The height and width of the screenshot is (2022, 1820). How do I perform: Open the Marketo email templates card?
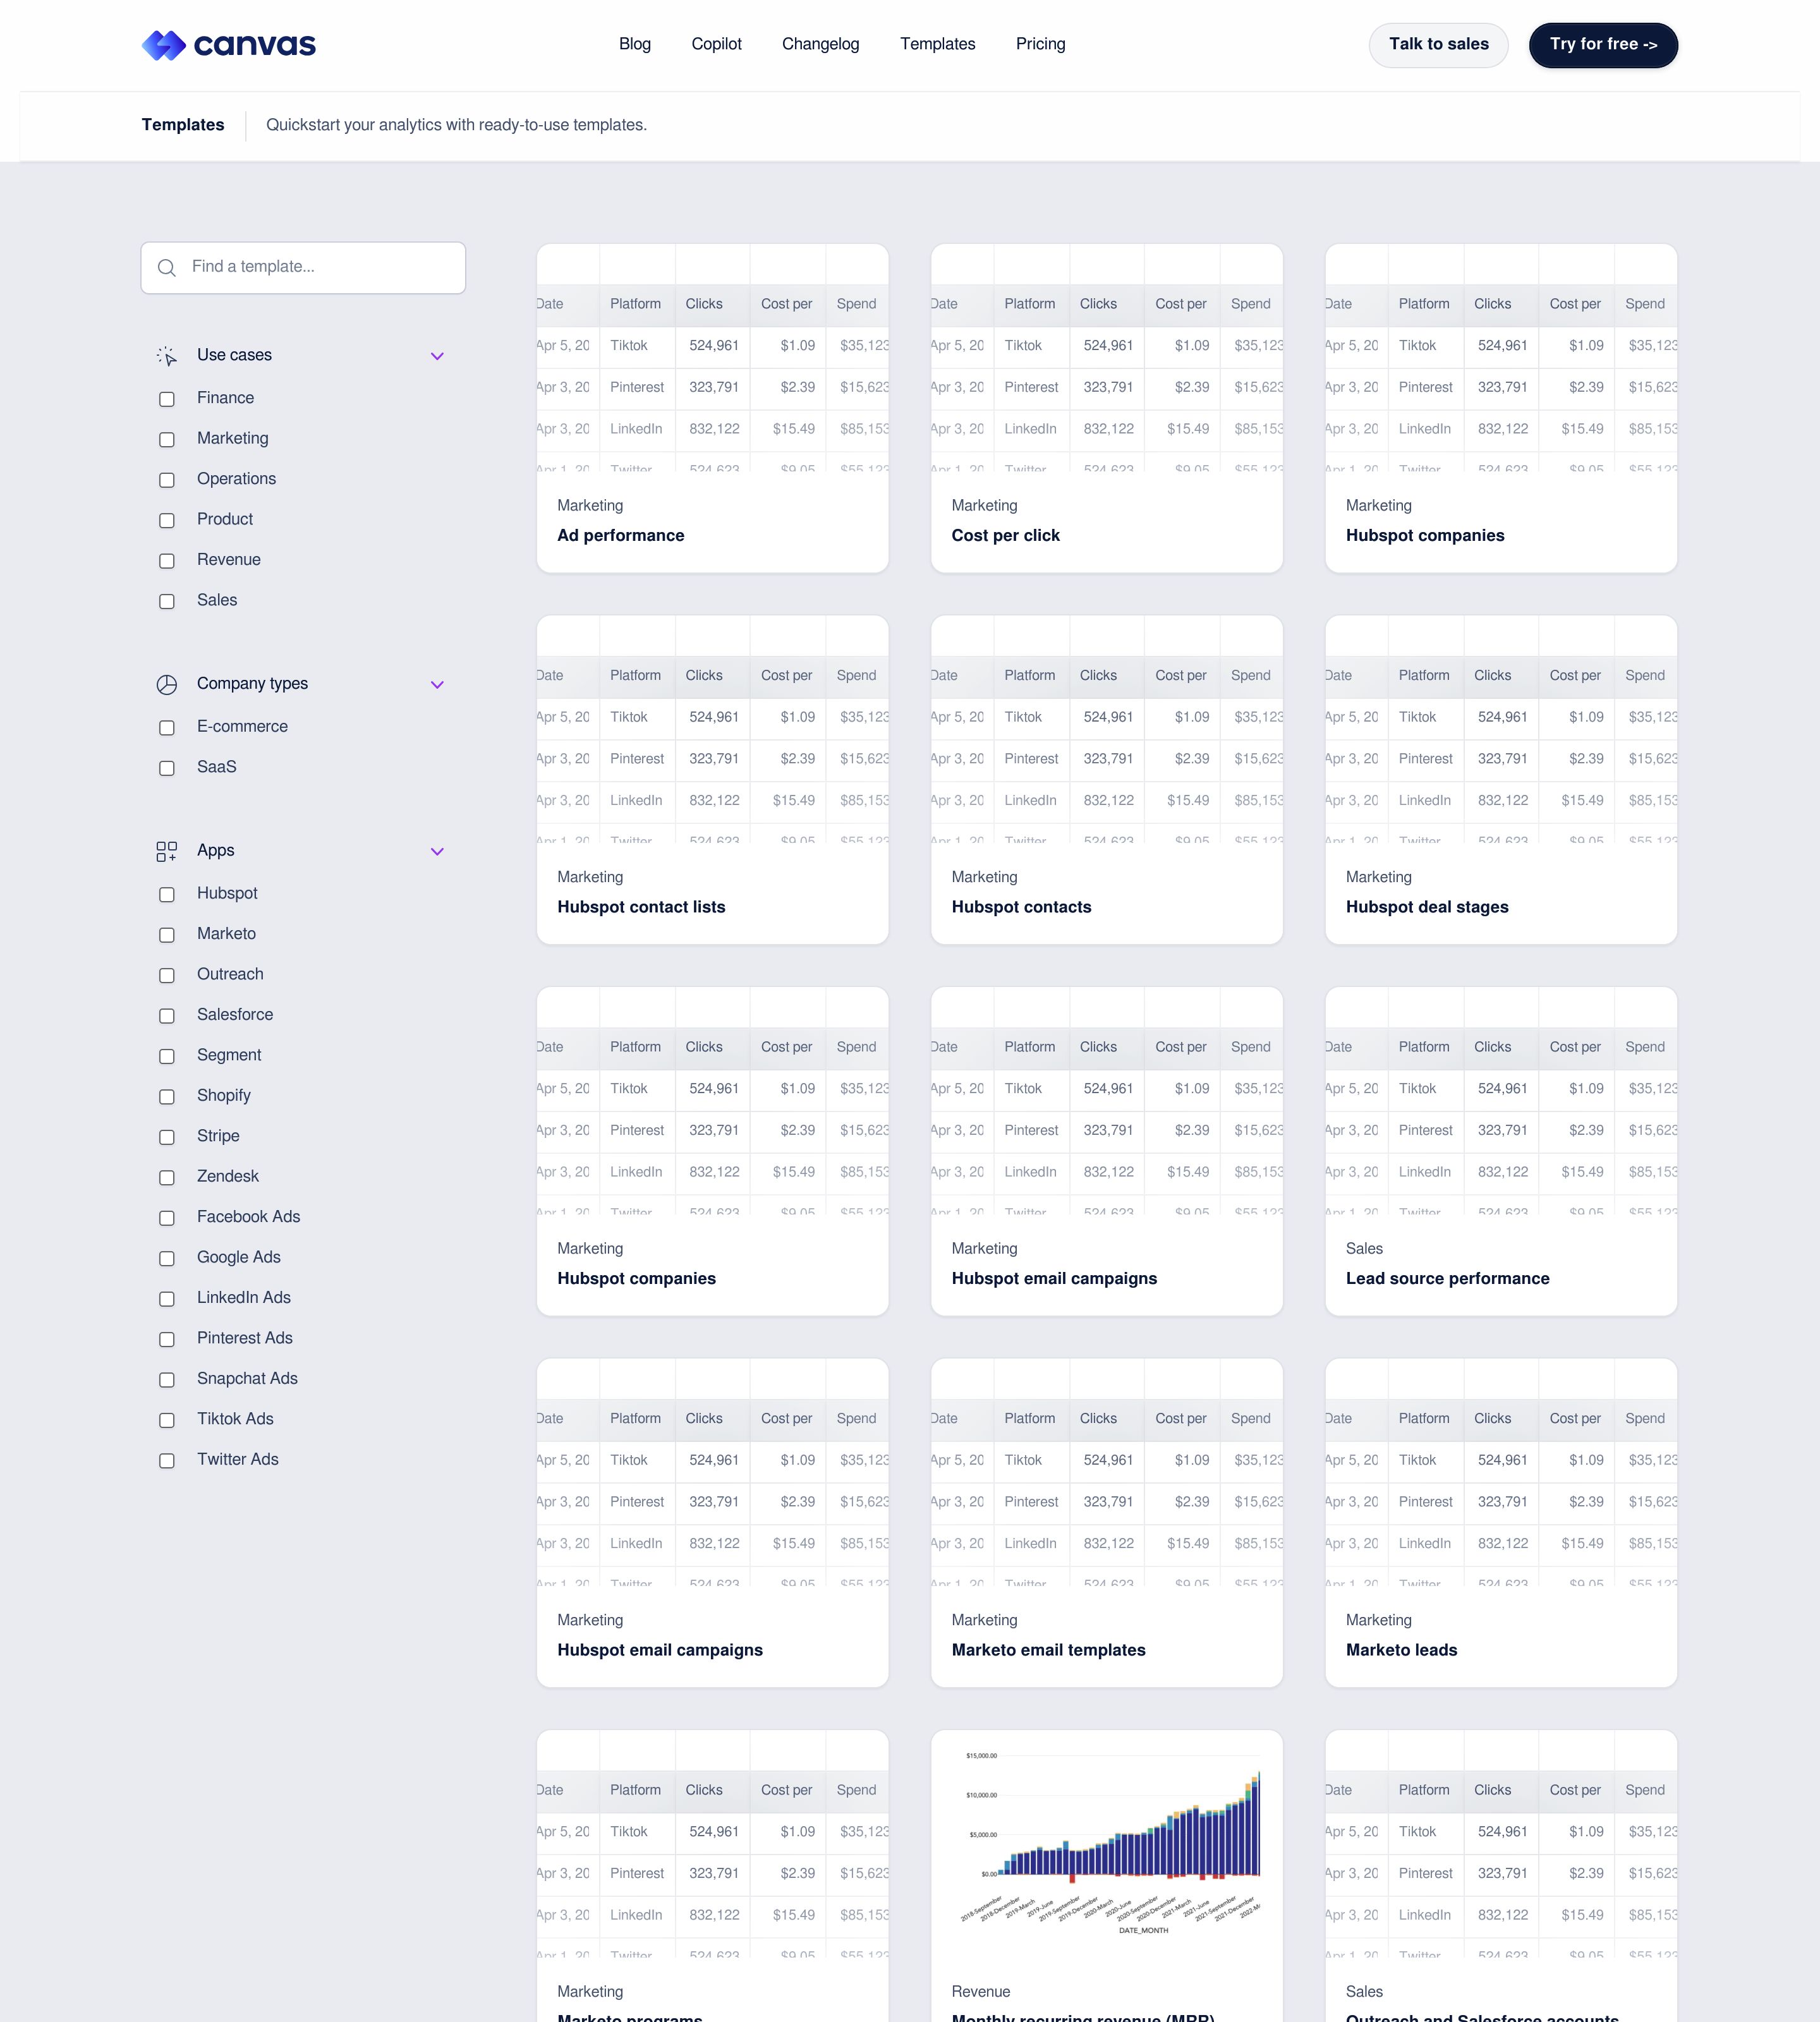point(1106,1523)
